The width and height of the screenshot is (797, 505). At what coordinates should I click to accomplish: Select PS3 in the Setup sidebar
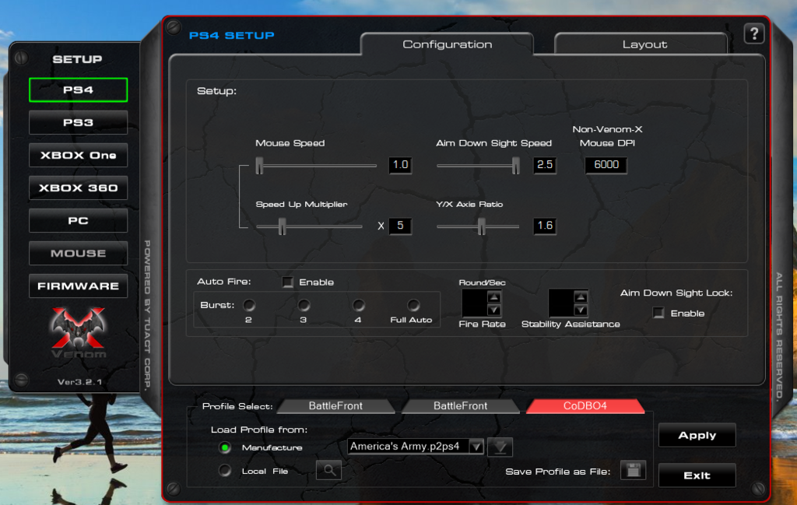(79, 122)
